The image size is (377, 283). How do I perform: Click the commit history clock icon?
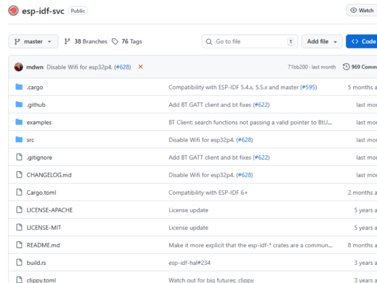tap(346, 67)
